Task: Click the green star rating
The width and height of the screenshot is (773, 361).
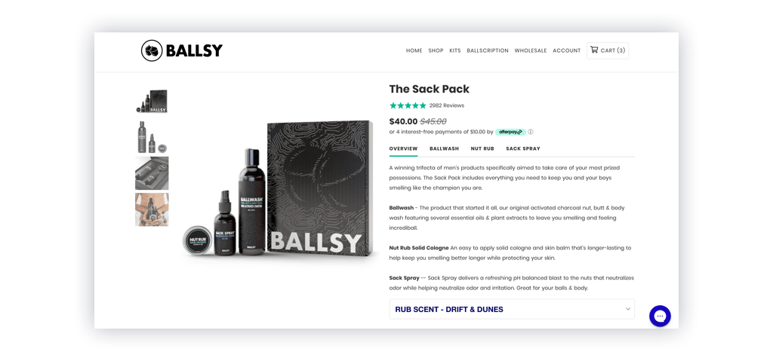Action: coord(408,106)
